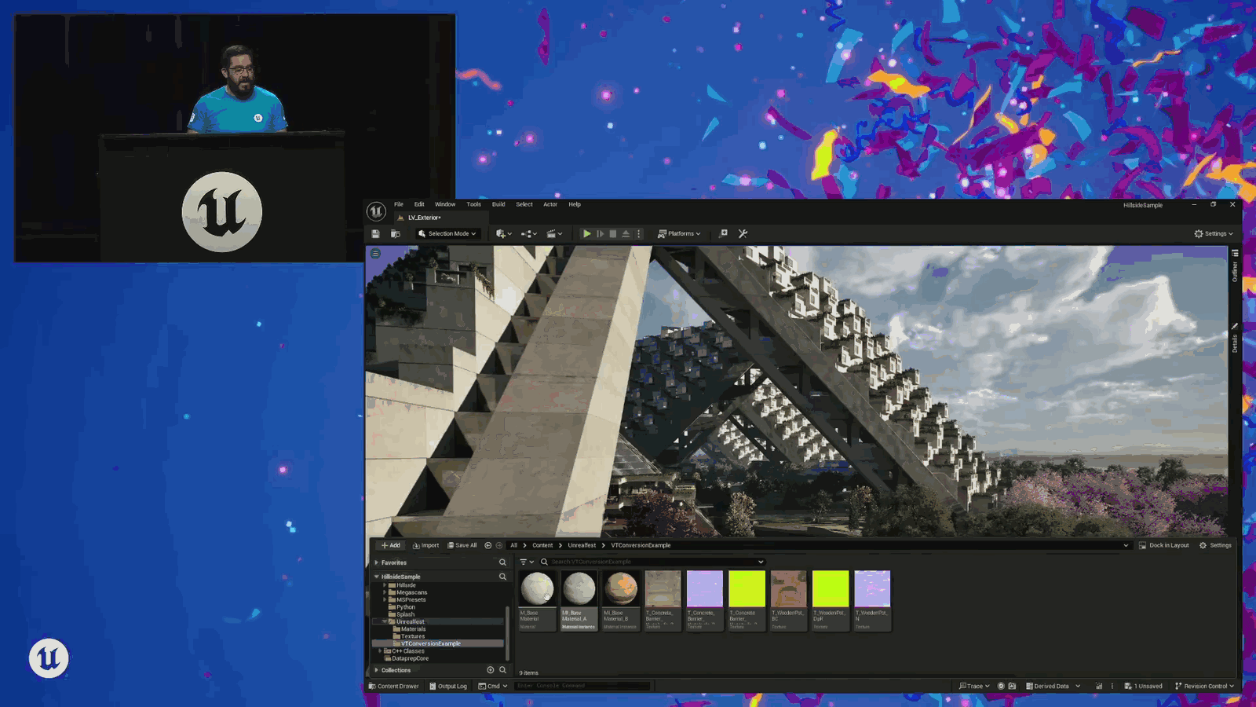Open the viewport hamburger options menu

click(376, 254)
